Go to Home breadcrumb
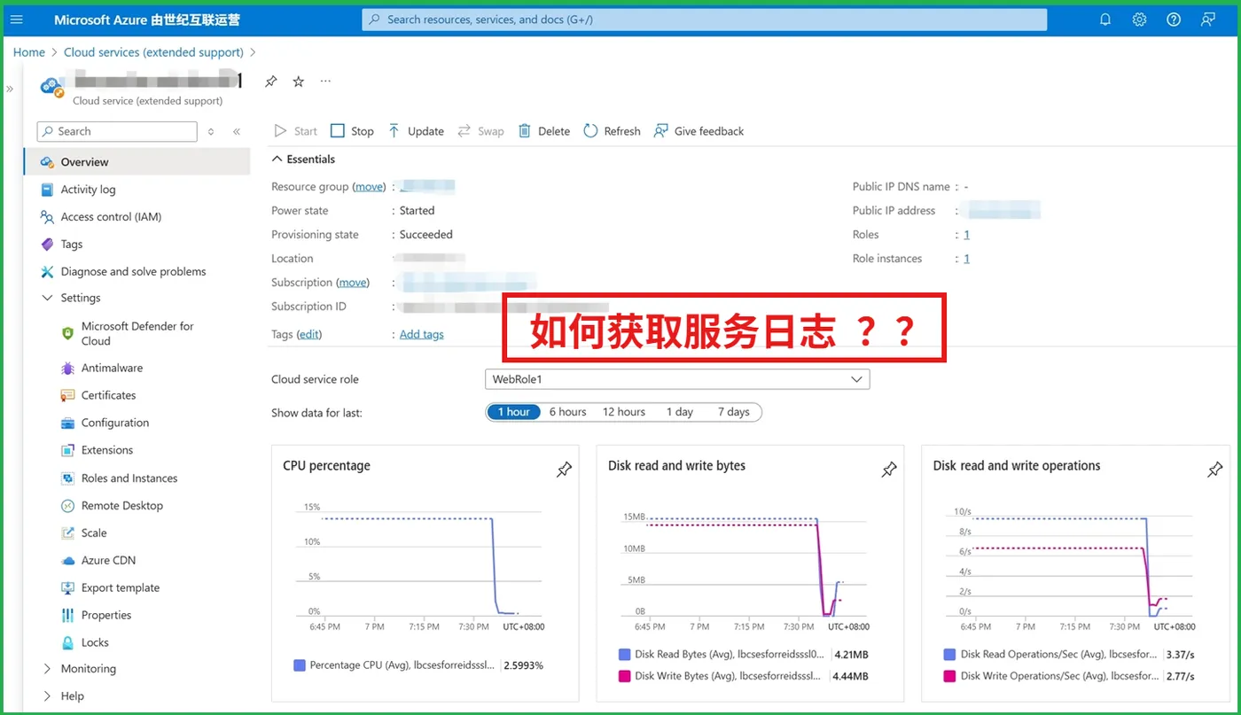 pos(29,52)
